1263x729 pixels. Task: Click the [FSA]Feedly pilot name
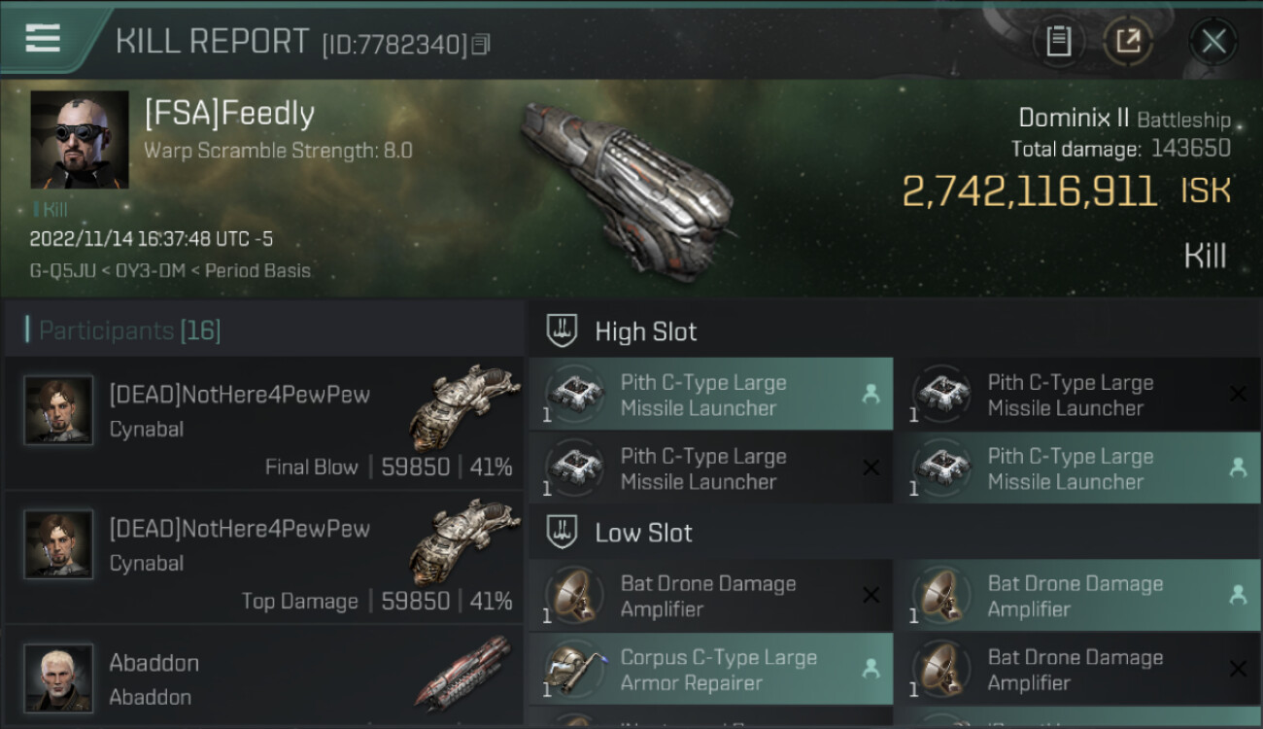(x=229, y=114)
